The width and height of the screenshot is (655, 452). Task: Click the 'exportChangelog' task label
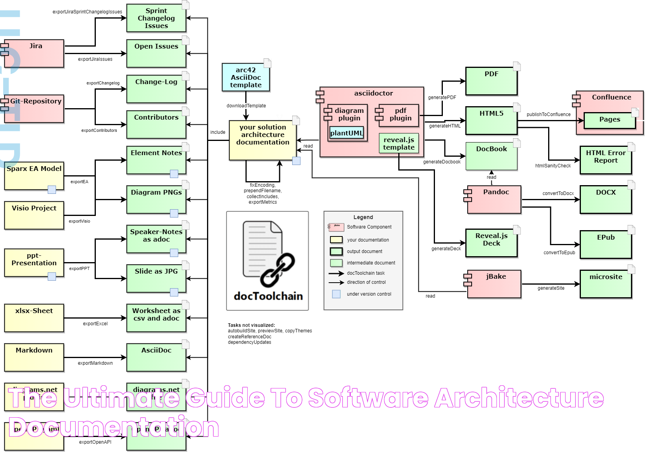pyautogui.click(x=103, y=83)
